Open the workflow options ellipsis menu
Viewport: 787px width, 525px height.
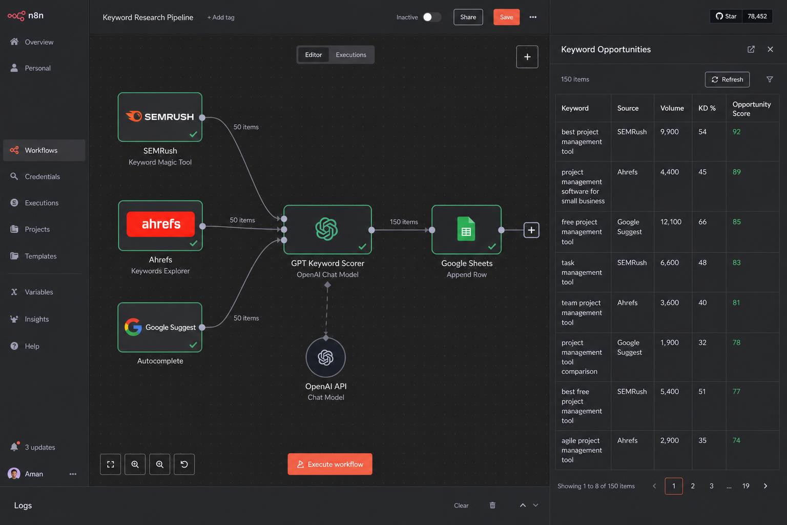coord(533,17)
